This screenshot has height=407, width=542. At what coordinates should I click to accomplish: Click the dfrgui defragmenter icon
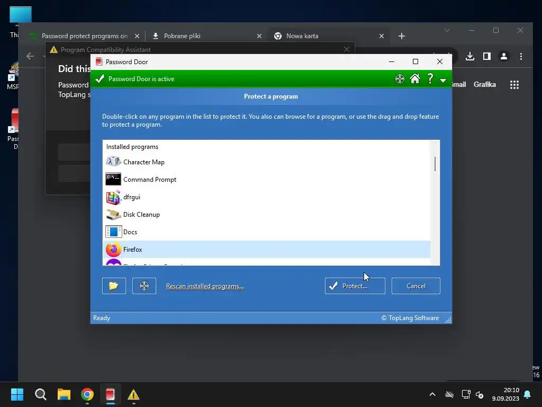[x=113, y=197]
